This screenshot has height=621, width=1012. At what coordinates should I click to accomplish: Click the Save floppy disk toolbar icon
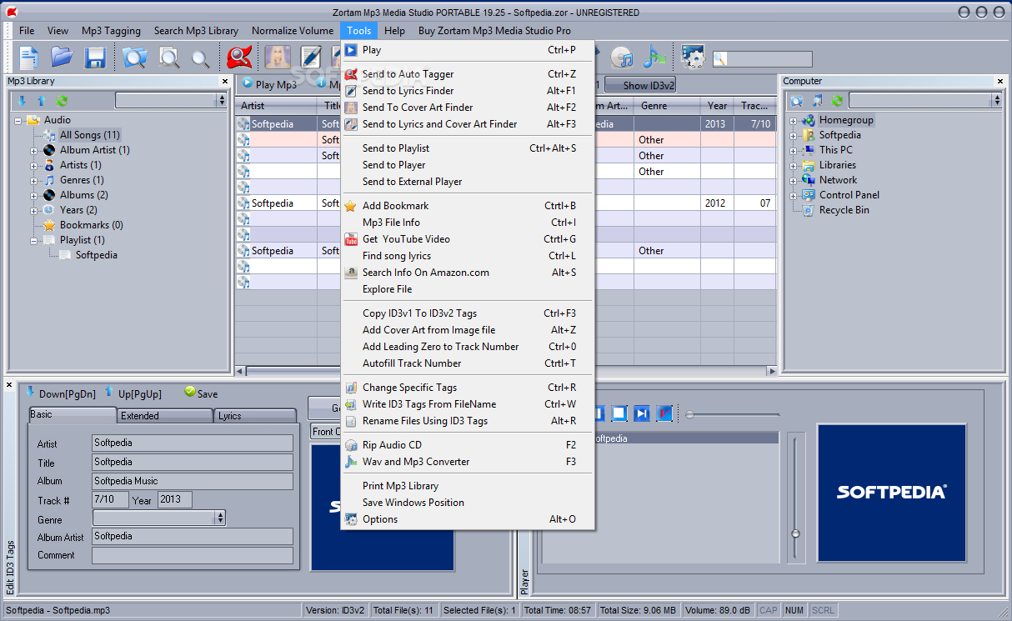coord(95,57)
